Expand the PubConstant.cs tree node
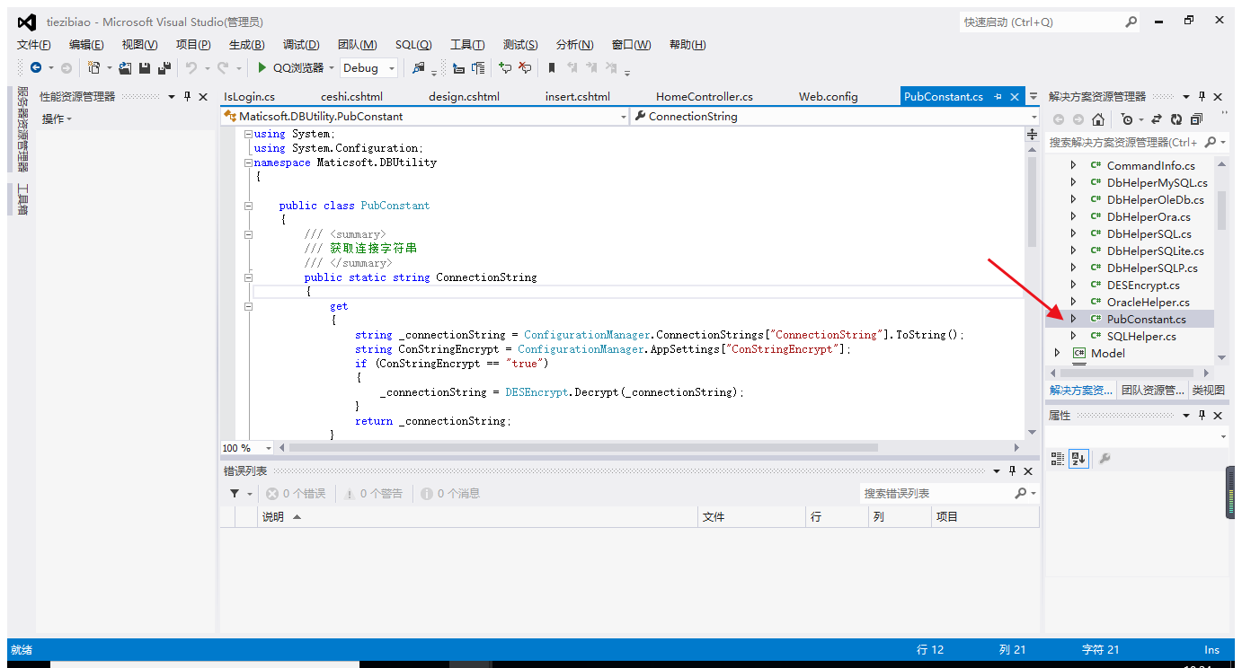1242x668 pixels. pos(1073,319)
